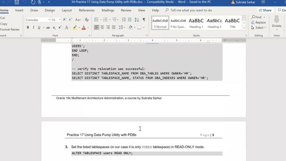
Task: Open the font size dropdown
Action: point(60,20)
